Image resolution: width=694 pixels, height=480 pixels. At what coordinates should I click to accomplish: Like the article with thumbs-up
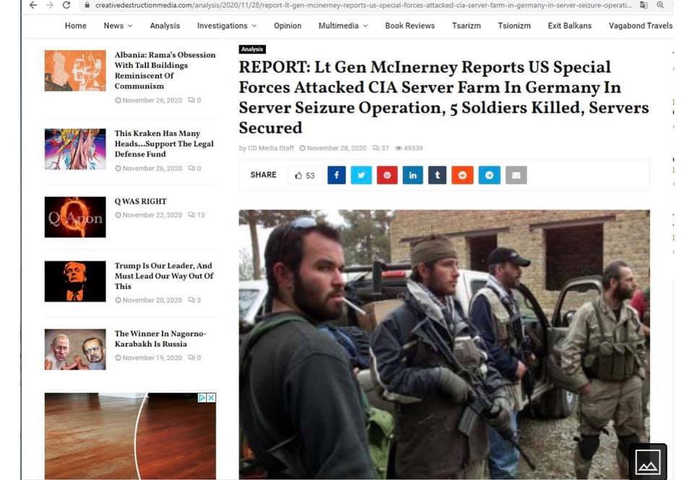click(x=304, y=176)
